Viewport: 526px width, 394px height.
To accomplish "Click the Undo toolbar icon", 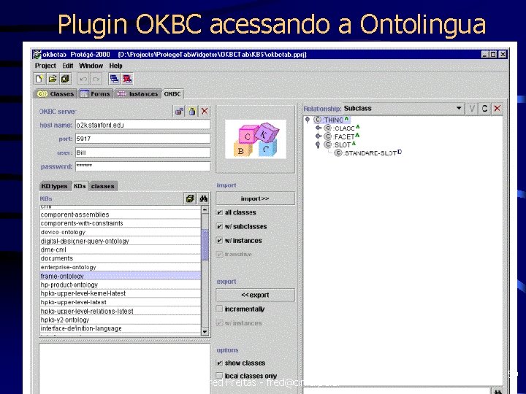I will pos(83,79).
